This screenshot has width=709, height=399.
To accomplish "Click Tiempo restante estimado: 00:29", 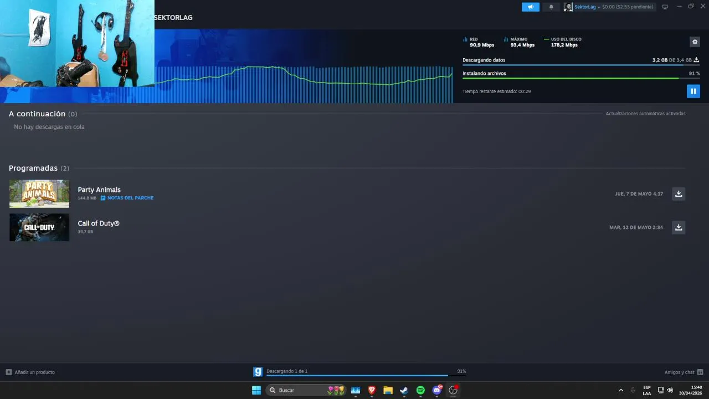I will pyautogui.click(x=496, y=91).
